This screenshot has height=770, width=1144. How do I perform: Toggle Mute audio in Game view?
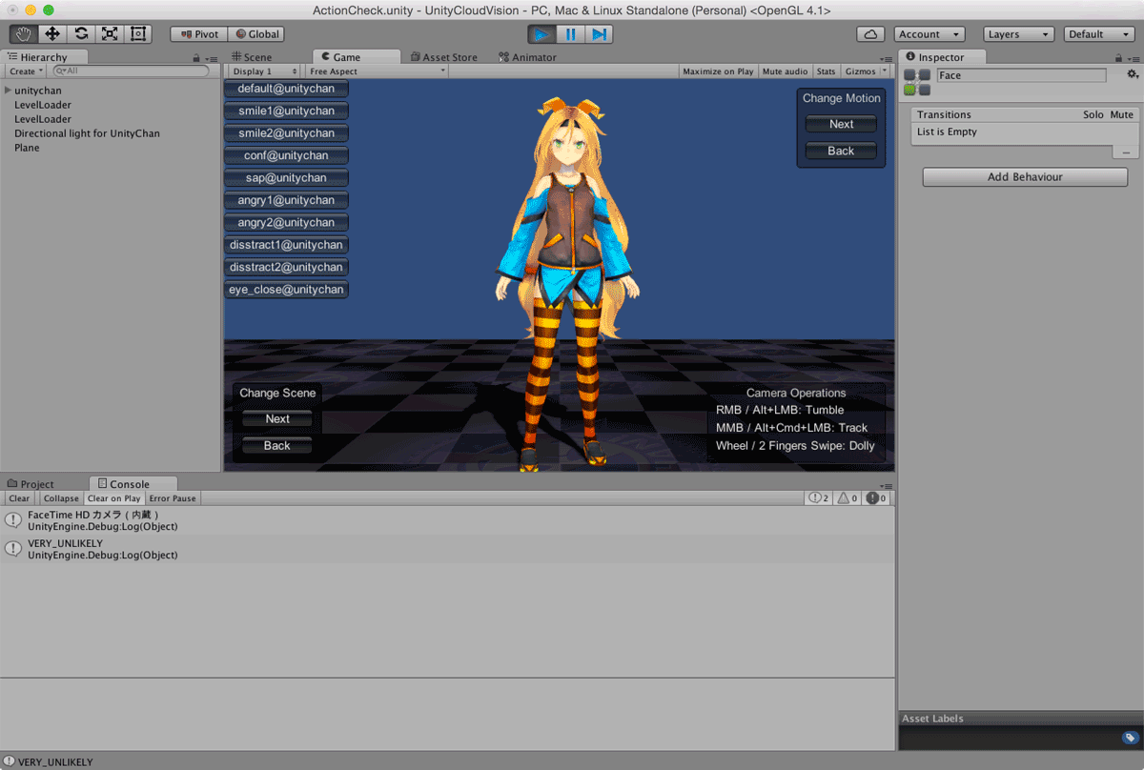point(786,71)
